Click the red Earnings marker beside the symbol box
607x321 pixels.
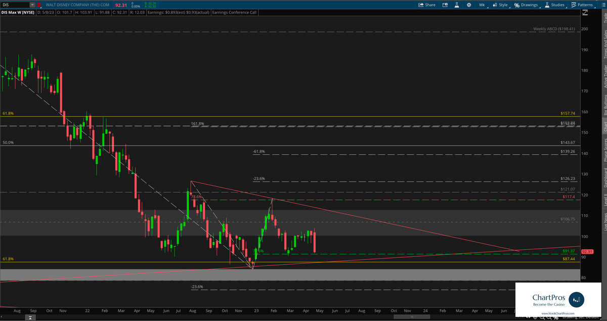[39, 4]
